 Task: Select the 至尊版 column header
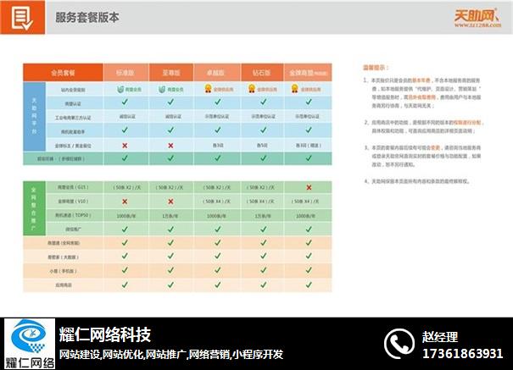[x=171, y=73]
